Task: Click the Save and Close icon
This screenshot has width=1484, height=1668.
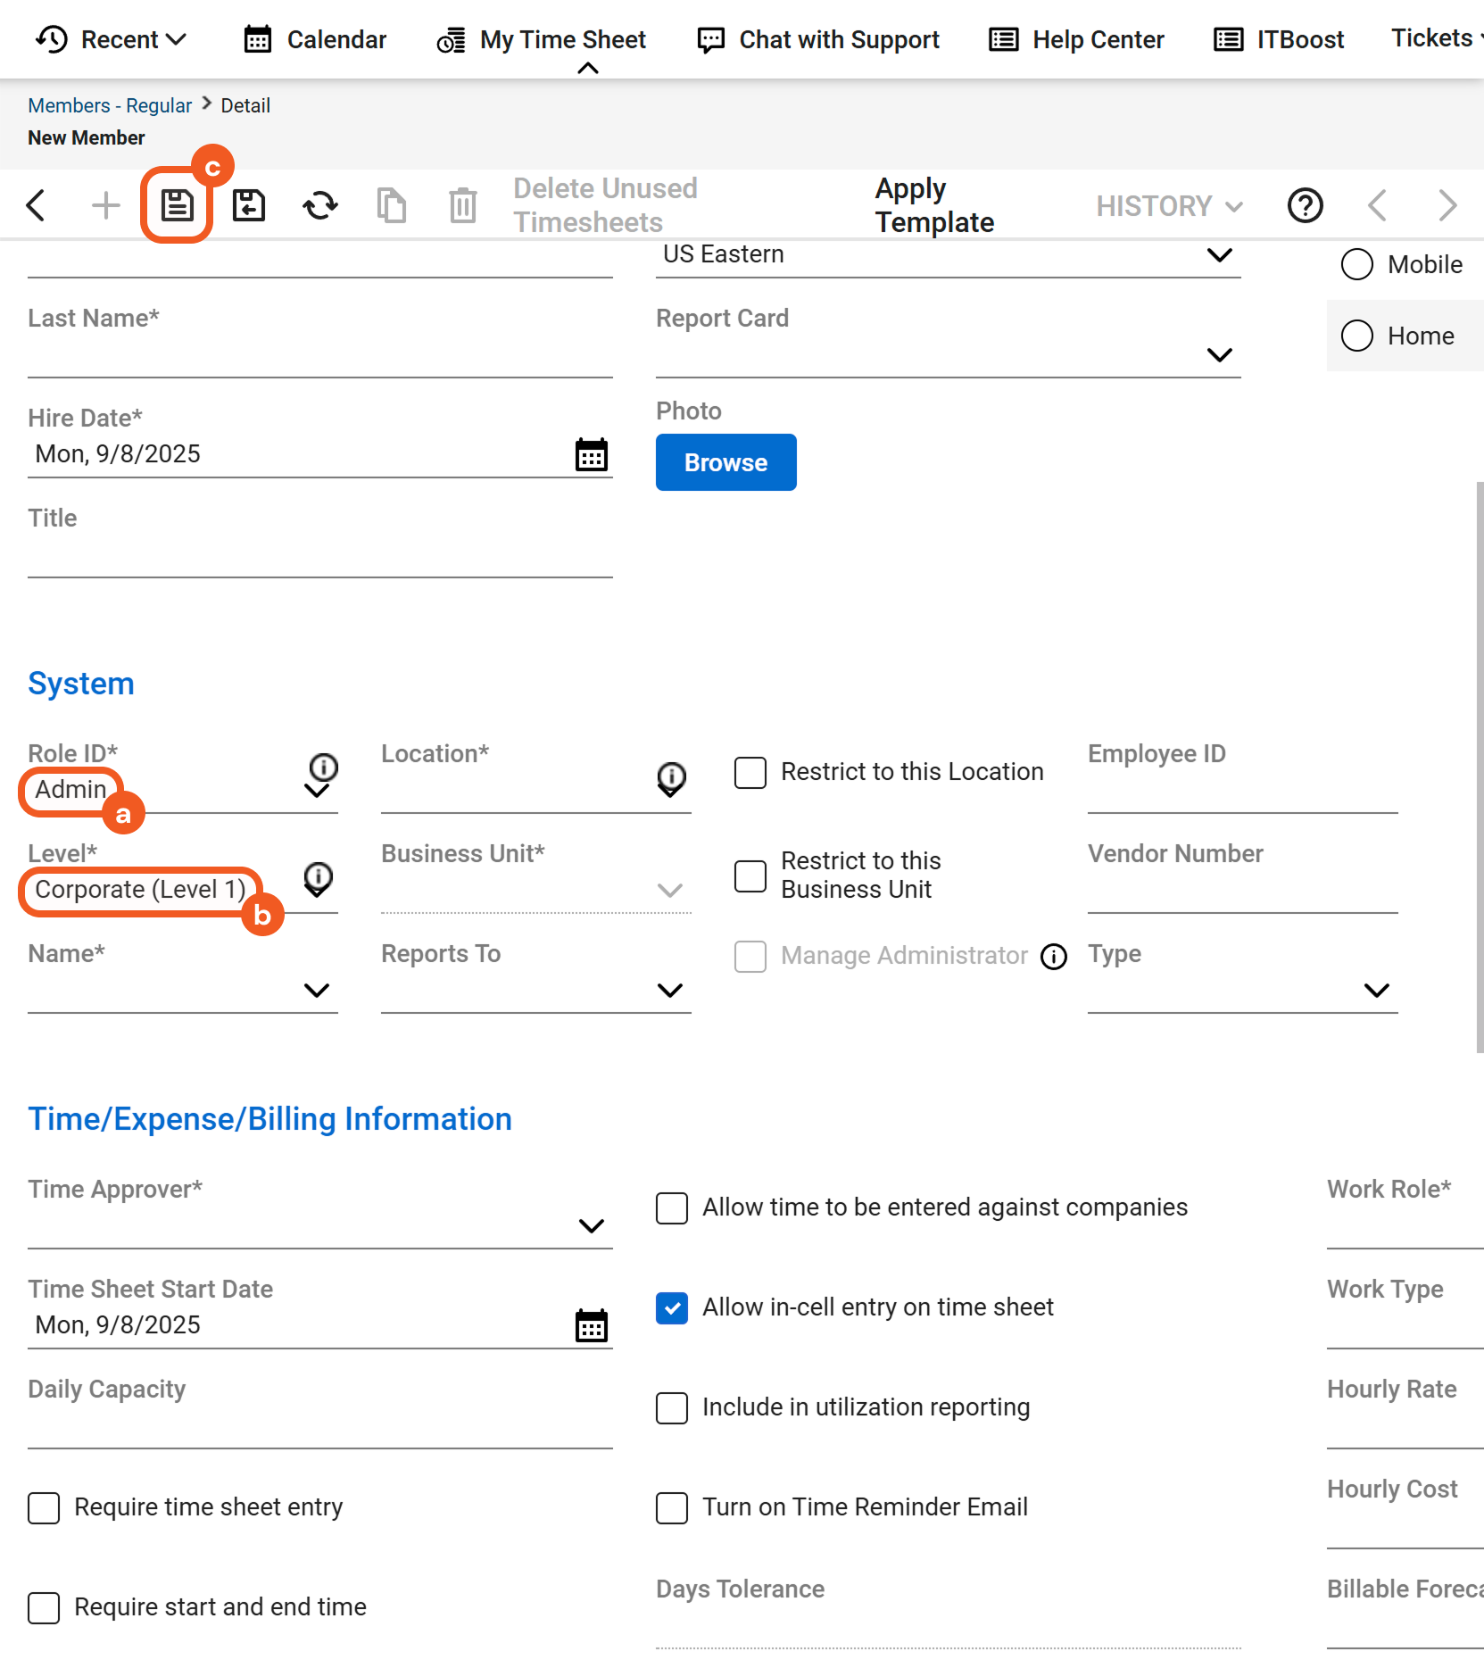Action: [248, 205]
